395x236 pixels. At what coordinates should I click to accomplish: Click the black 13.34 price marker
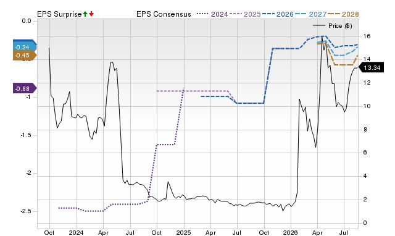point(371,67)
